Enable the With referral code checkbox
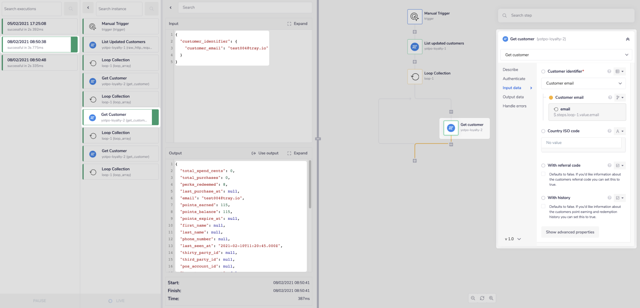The image size is (640, 308). tap(543, 174)
